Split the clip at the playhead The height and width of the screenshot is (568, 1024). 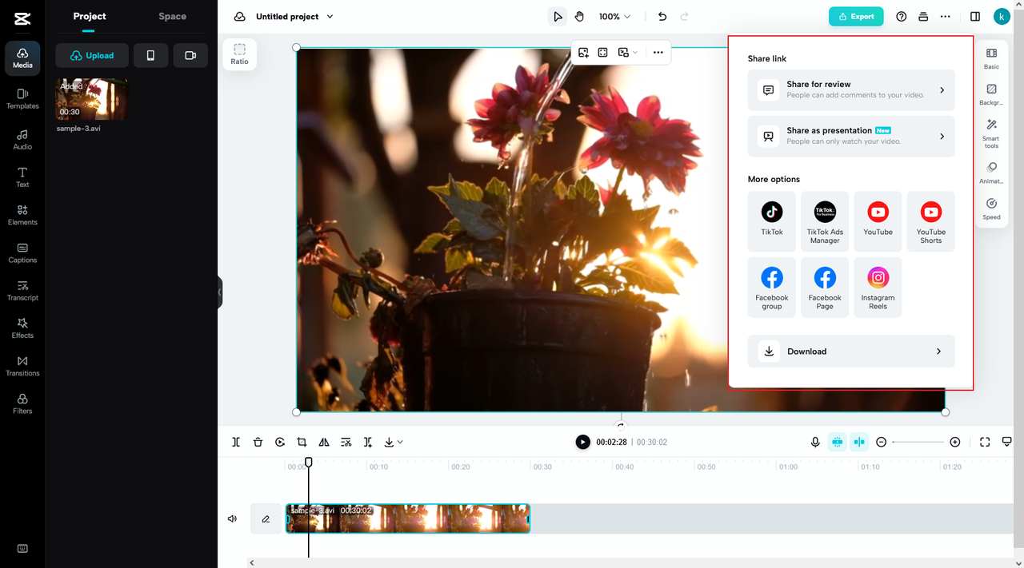(x=236, y=442)
